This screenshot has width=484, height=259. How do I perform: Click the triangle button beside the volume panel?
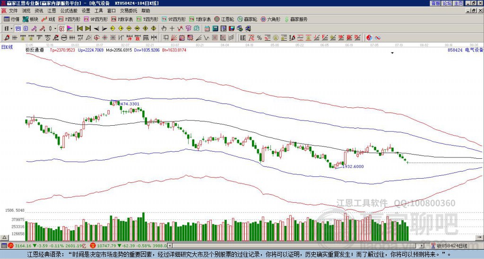[x=4, y=238]
